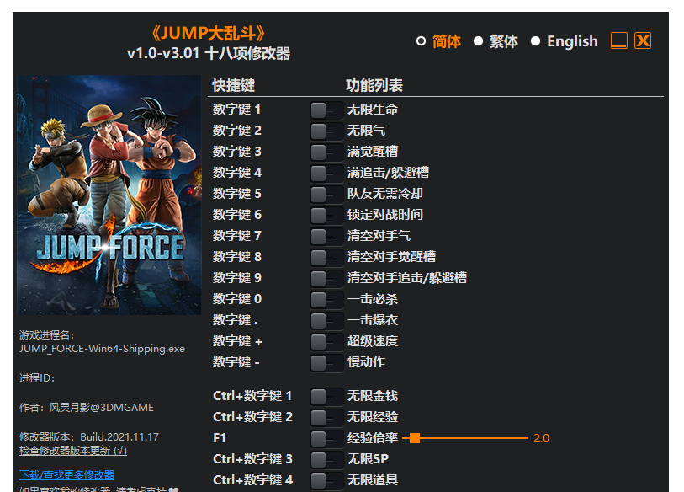
Task: Click the 《JUMP大乱斗》 title
Action: pos(209,33)
